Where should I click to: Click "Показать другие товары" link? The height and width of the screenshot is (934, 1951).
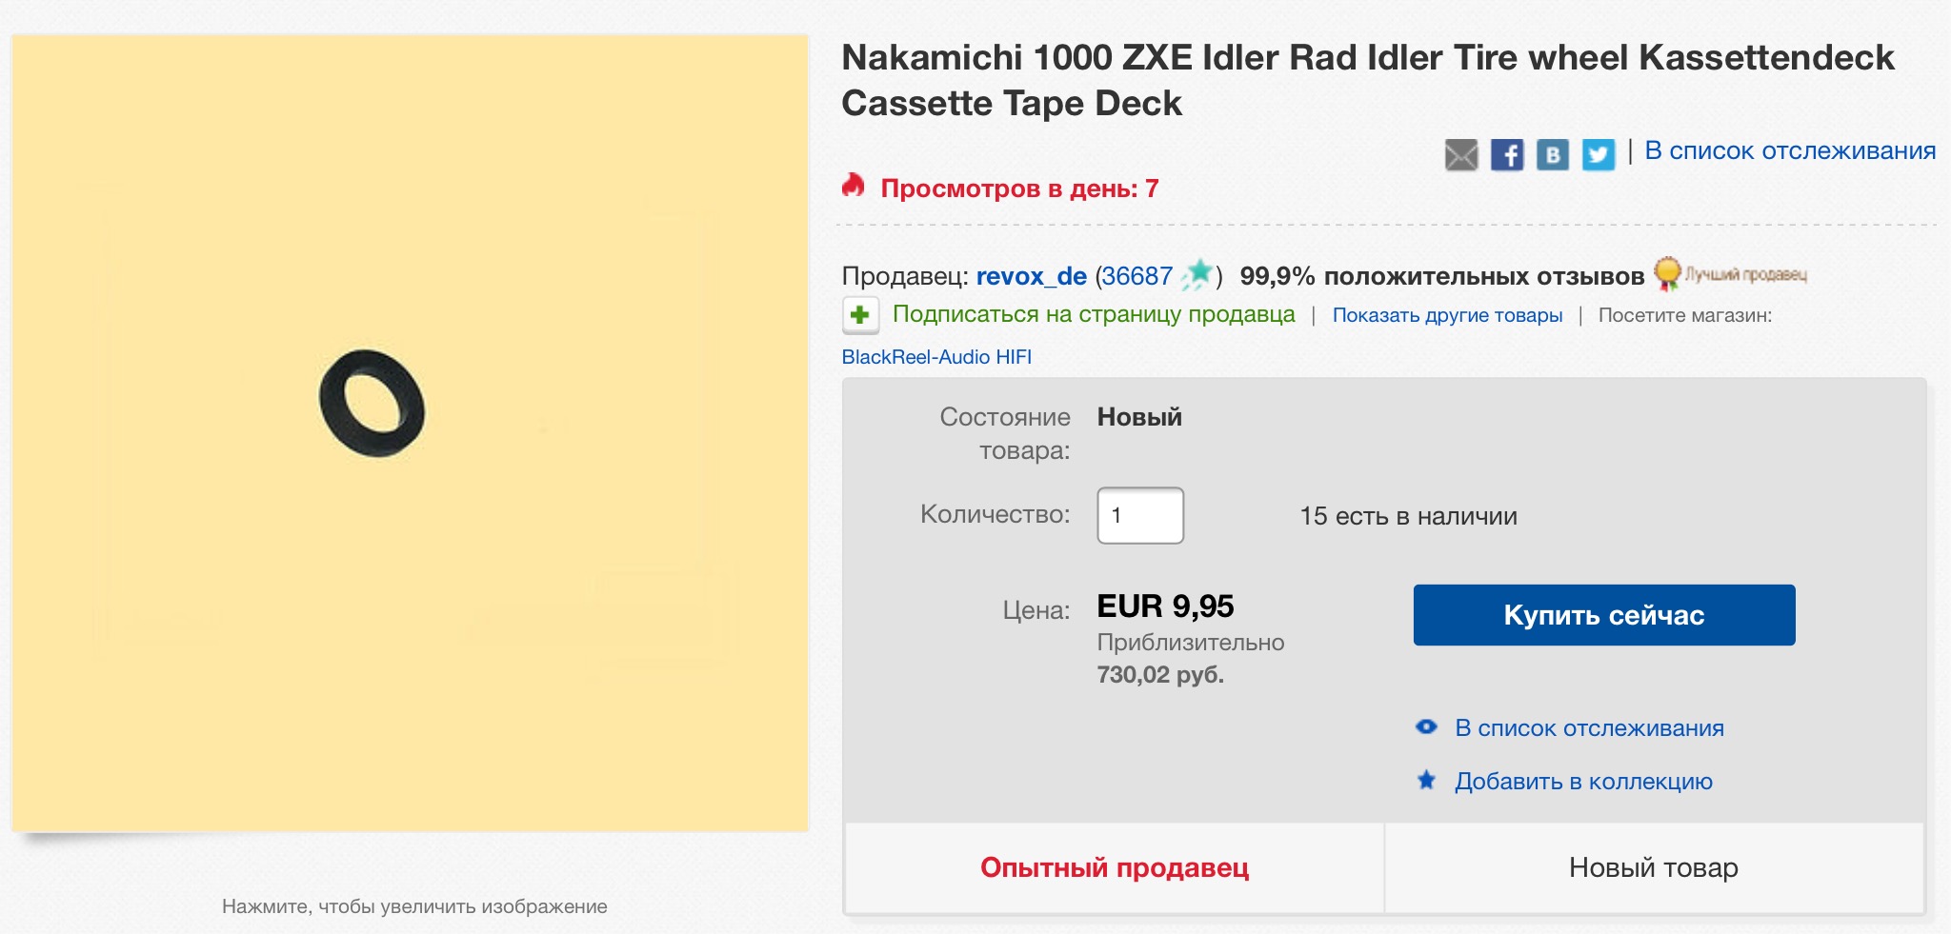[x=1446, y=315]
